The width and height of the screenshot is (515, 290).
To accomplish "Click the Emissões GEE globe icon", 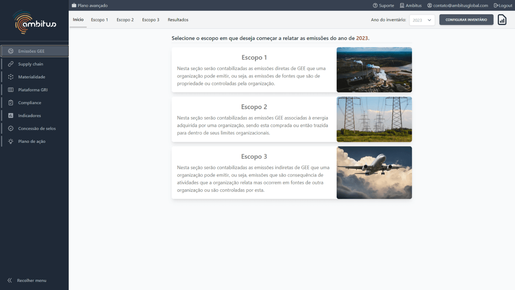I will pyautogui.click(x=11, y=51).
